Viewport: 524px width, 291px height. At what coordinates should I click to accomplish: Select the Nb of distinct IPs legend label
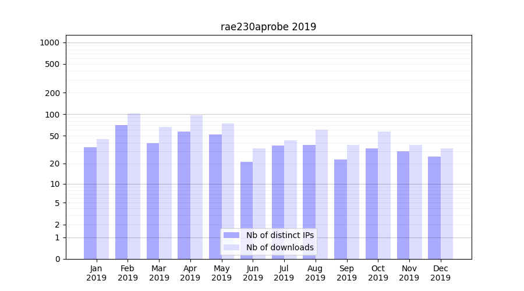(279, 235)
